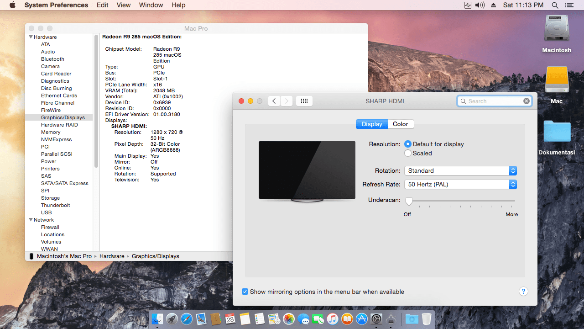This screenshot has height=329, width=584.
Task: Open the Apple menu
Action: (12, 5)
